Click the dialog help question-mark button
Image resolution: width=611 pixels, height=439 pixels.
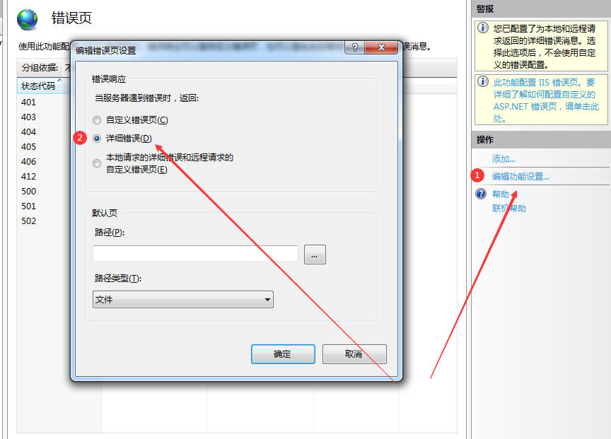click(x=354, y=47)
